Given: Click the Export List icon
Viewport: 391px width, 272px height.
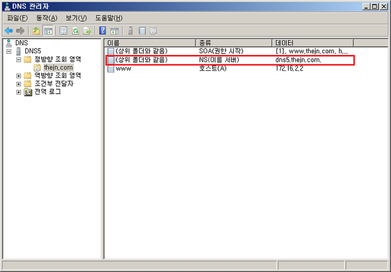Looking at the screenshot, I should click(x=87, y=31).
